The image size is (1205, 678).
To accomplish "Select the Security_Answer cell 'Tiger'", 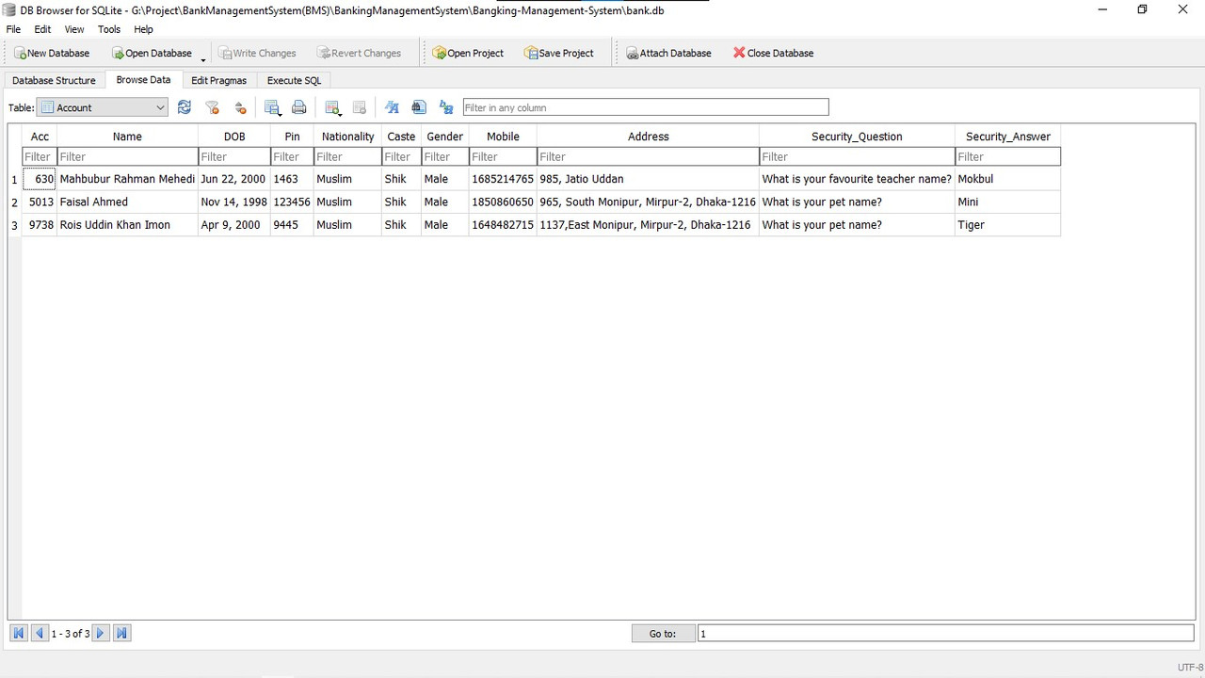I will [x=1008, y=225].
